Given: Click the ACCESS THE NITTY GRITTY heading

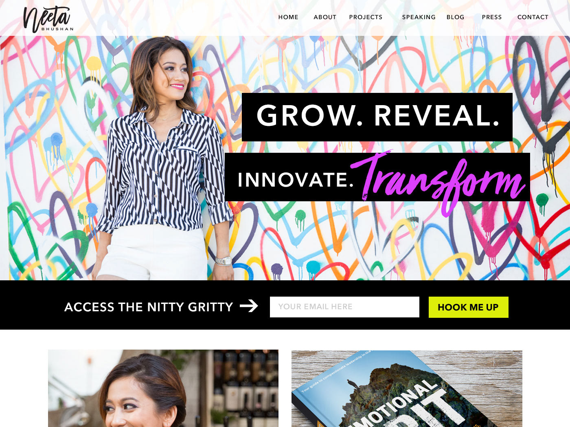Looking at the screenshot, I should pyautogui.click(x=149, y=307).
